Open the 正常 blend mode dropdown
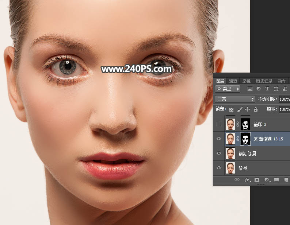 coord(235,99)
